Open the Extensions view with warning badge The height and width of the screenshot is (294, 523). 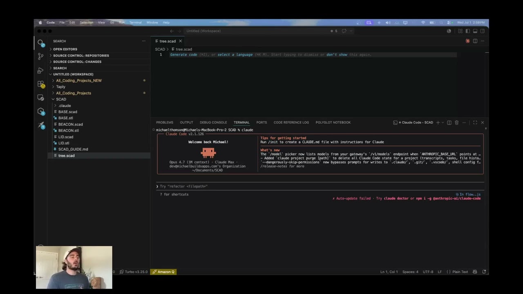click(40, 84)
